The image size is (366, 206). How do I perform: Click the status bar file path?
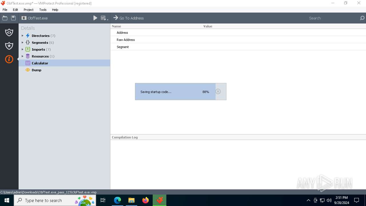[49, 192]
